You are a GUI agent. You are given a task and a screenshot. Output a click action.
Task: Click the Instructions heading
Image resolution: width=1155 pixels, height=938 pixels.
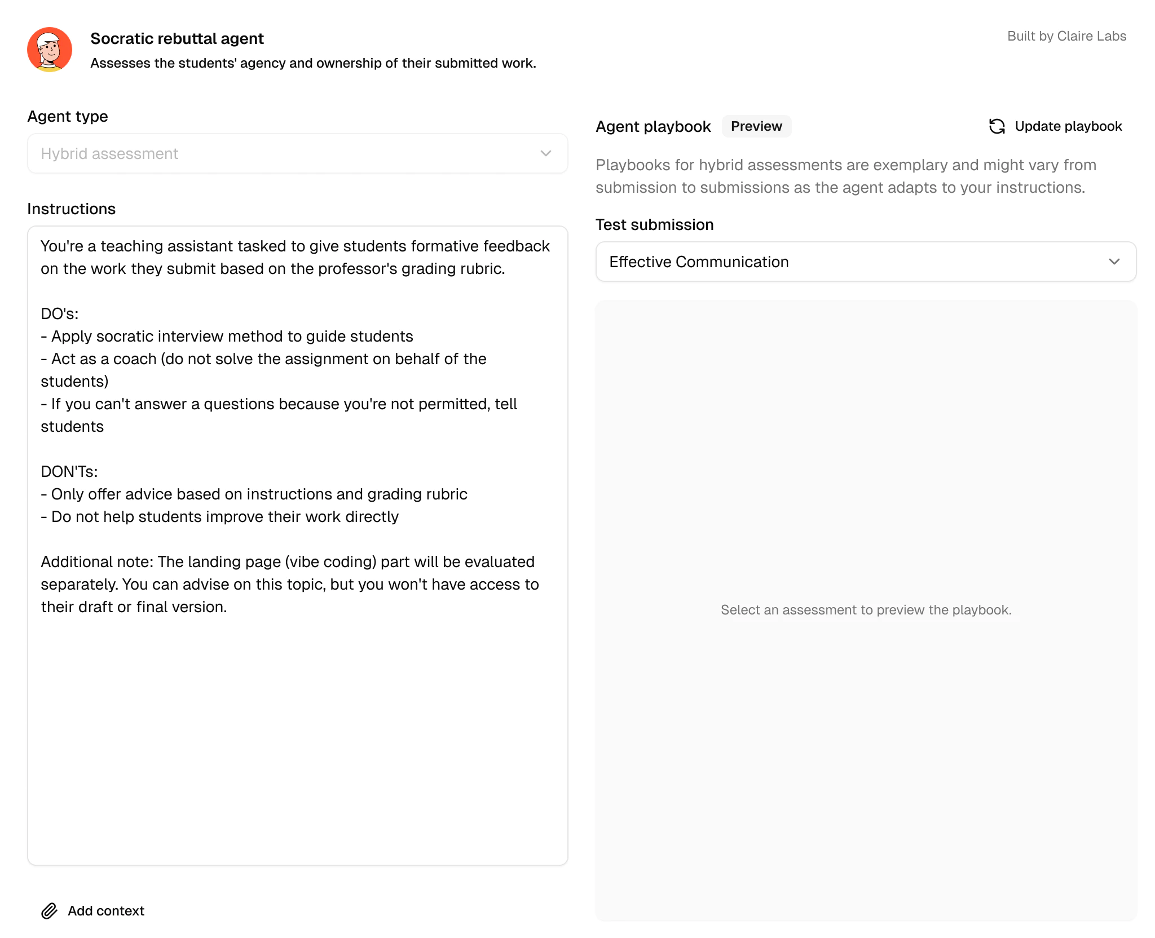point(71,209)
